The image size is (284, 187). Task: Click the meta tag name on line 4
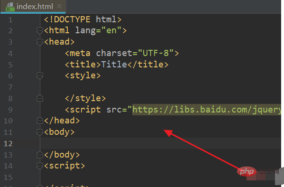80,53
